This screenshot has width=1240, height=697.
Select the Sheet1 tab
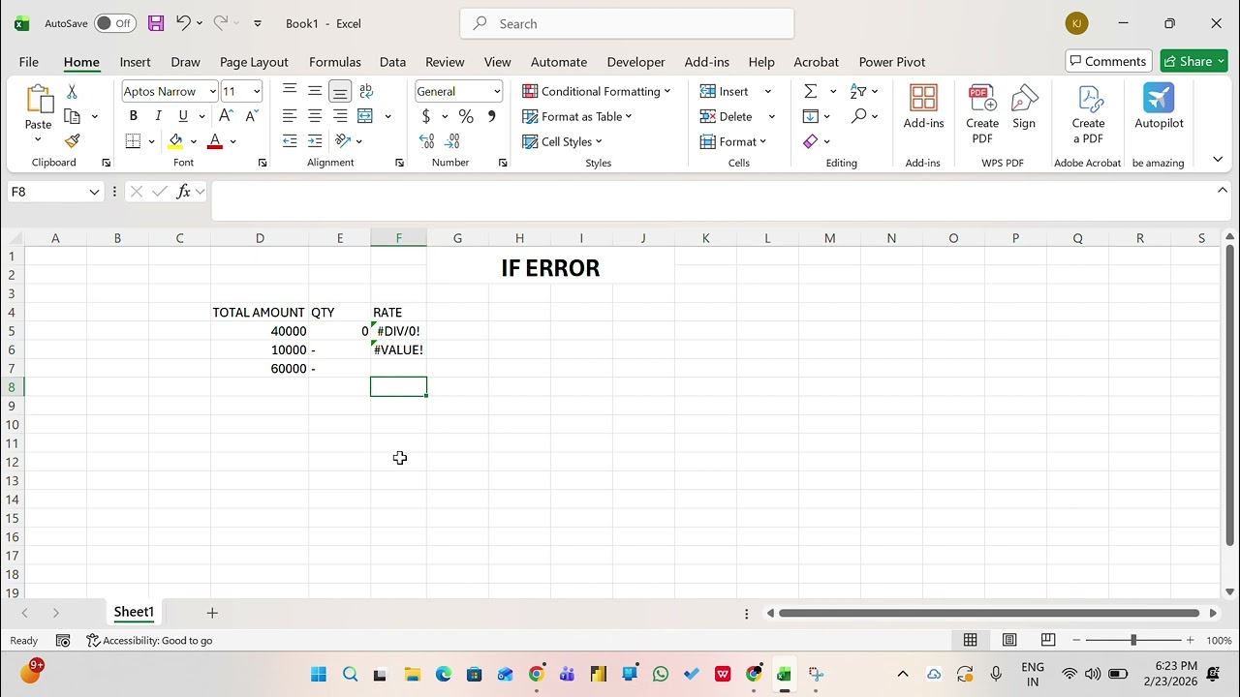coord(134,612)
